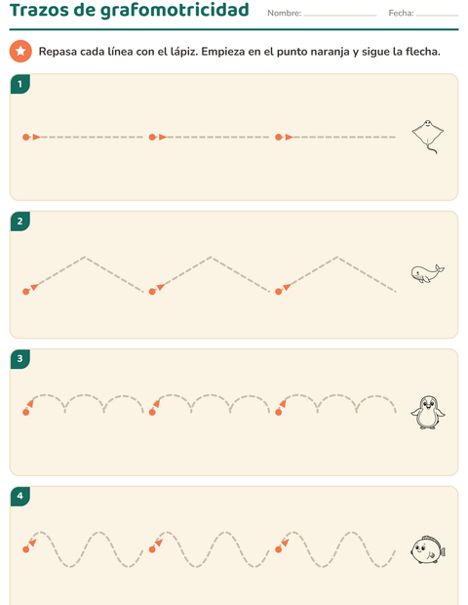
Task: Click the first peak of the zigzag line
Action: point(85,257)
